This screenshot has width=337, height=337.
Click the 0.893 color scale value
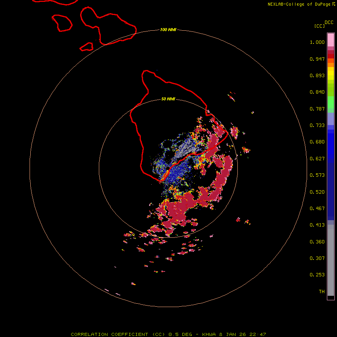pyautogui.click(x=317, y=75)
